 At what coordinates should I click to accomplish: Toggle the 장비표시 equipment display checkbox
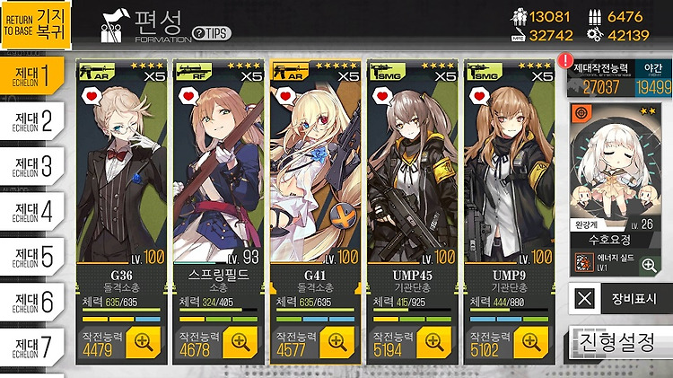[584, 298]
